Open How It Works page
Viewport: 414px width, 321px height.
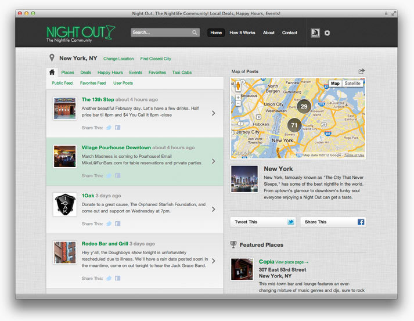point(242,33)
